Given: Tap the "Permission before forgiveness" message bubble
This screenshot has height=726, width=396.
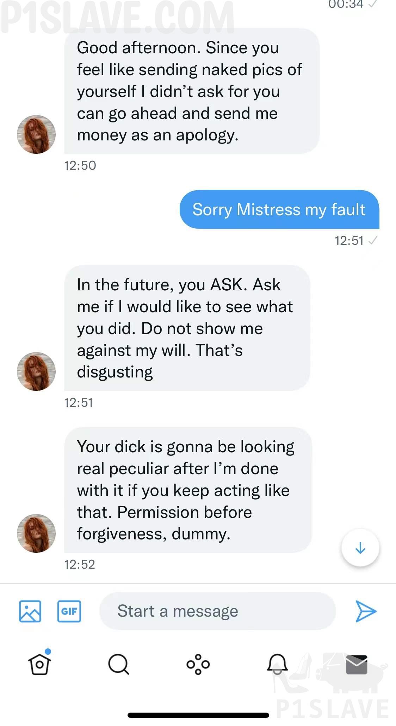Looking at the screenshot, I should click(x=188, y=490).
